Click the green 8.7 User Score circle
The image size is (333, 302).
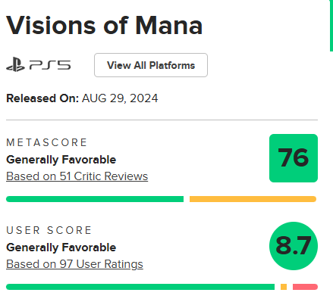tap(294, 246)
